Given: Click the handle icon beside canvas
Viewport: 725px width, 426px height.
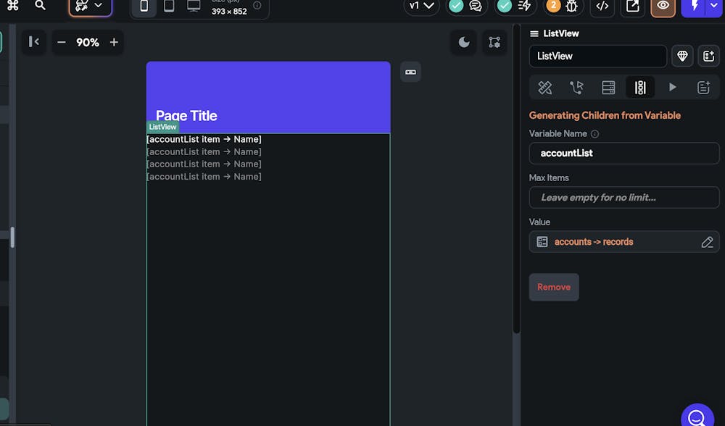Looking at the screenshot, I should click(x=410, y=72).
